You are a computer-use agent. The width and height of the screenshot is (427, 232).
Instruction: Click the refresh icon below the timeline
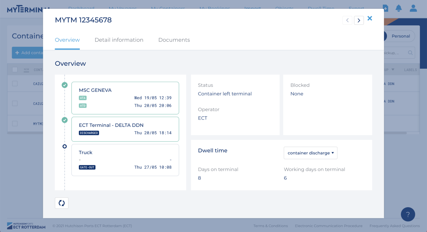tap(62, 203)
